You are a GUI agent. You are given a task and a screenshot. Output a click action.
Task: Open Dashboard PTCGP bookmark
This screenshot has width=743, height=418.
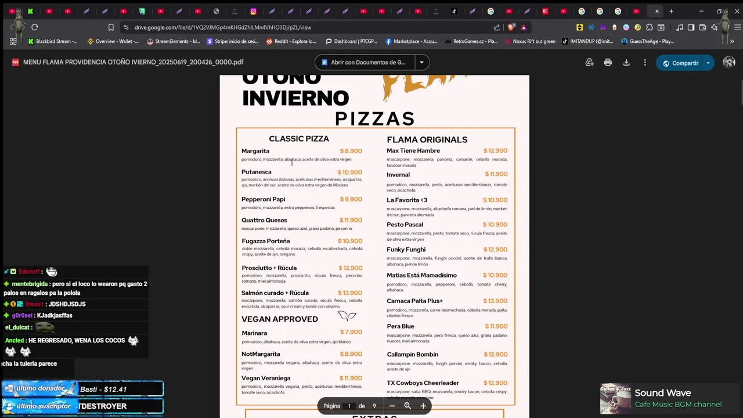[x=352, y=41]
